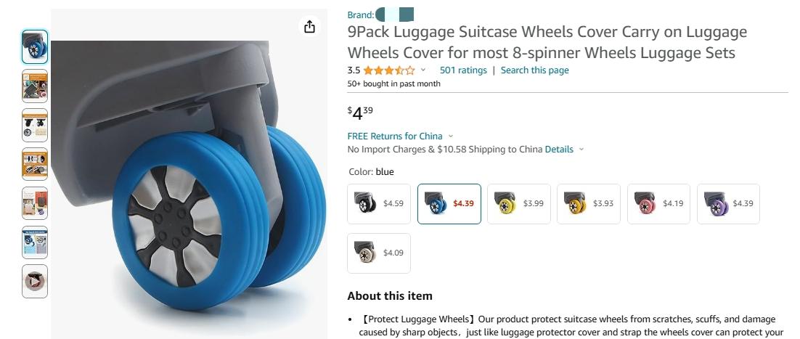Pick the purple color option at $4.39
The width and height of the screenshot is (800, 339).
pos(729,204)
